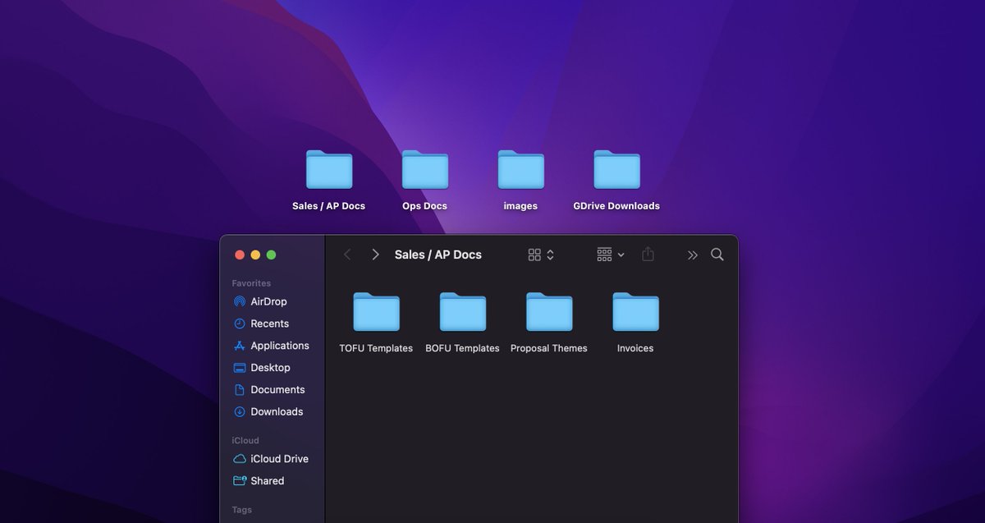Select the TOFU Templates folder icon
The width and height of the screenshot is (985, 523).
[x=377, y=312]
